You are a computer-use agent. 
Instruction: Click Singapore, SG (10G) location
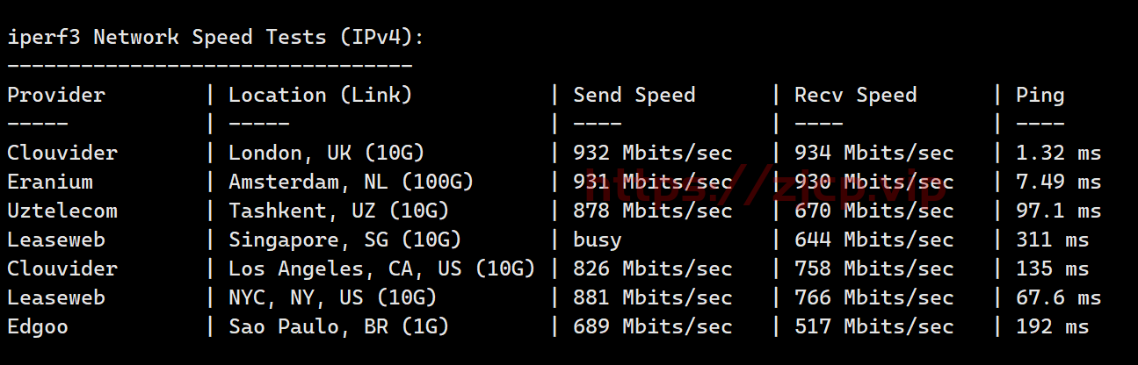coord(345,240)
